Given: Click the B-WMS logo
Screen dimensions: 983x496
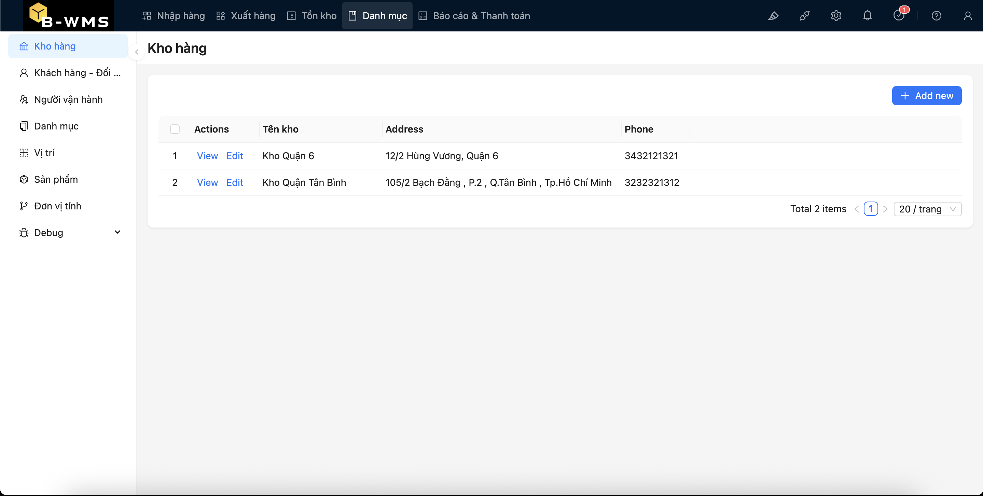Looking at the screenshot, I should click(68, 16).
